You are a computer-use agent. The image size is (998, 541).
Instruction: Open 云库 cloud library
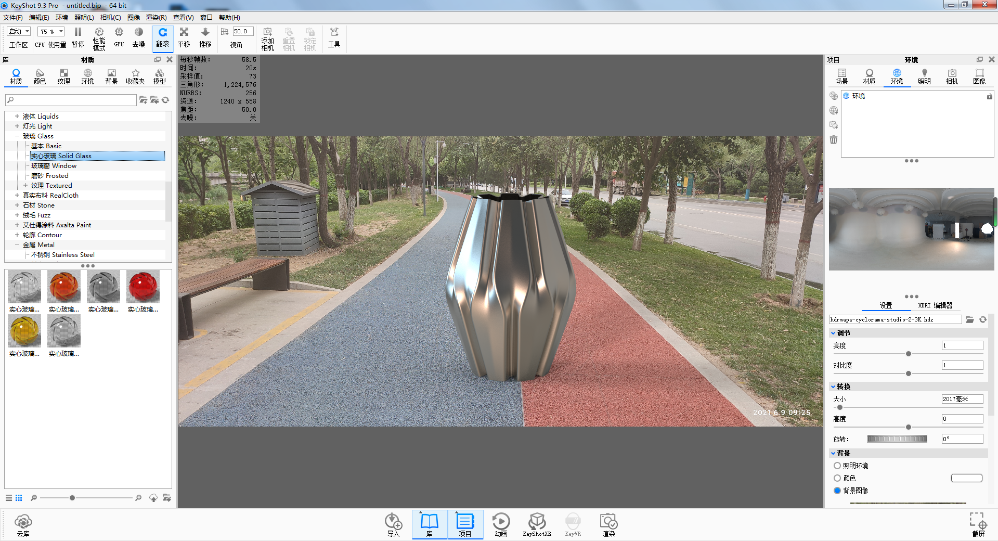pyautogui.click(x=23, y=525)
